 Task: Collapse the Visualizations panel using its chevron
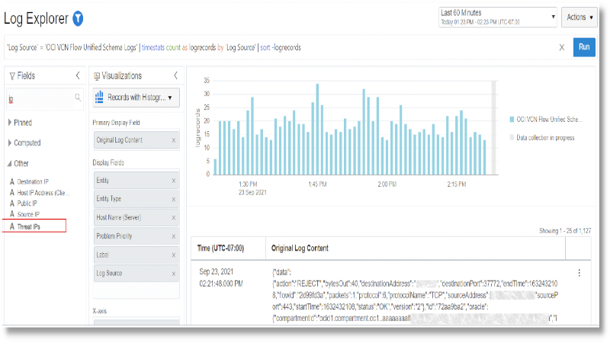coord(176,75)
